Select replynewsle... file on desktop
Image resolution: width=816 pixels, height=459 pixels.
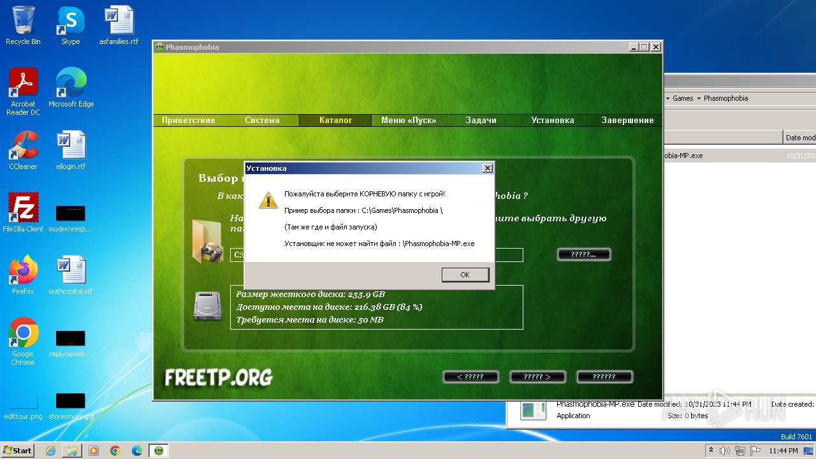pyautogui.click(x=70, y=343)
